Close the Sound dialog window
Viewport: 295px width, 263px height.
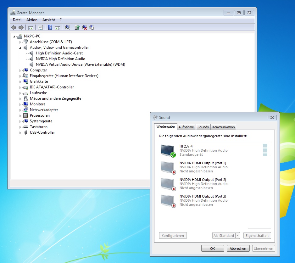pos(272,117)
